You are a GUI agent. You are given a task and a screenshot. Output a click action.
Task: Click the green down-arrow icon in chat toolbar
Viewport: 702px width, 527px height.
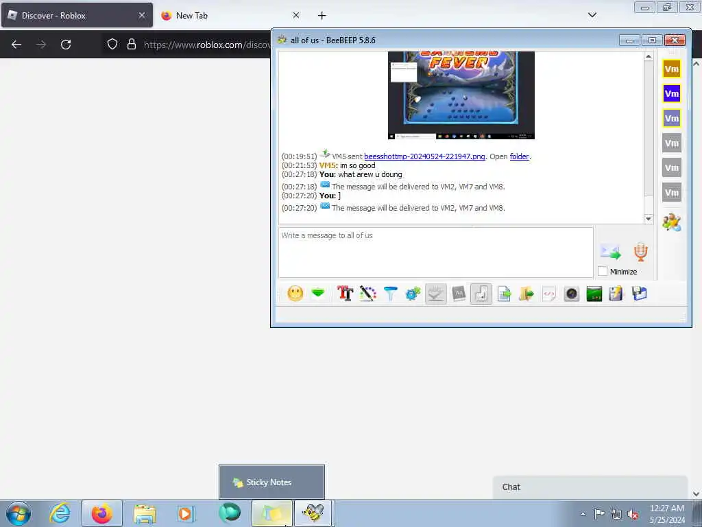pos(318,294)
